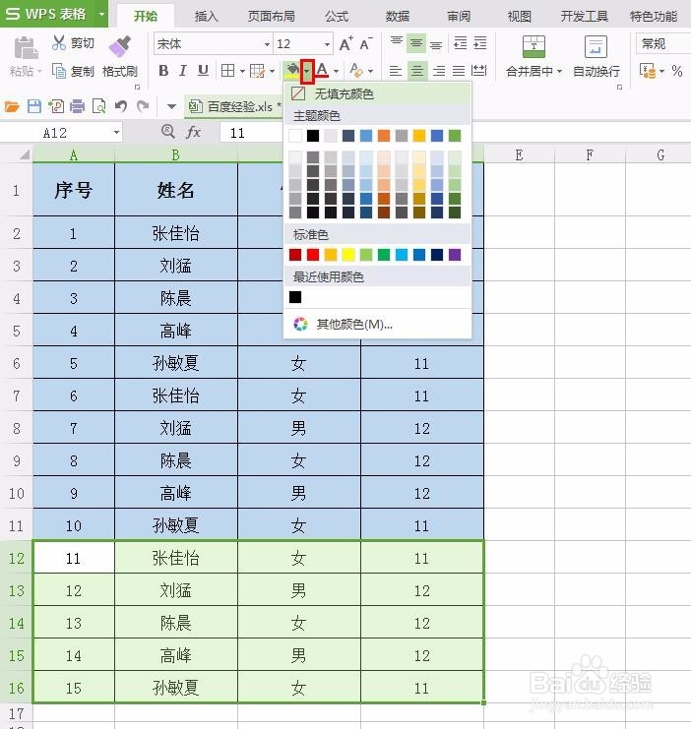Viewport: 691px width, 729px height.
Task: Click the currency number format icon
Action: [648, 71]
